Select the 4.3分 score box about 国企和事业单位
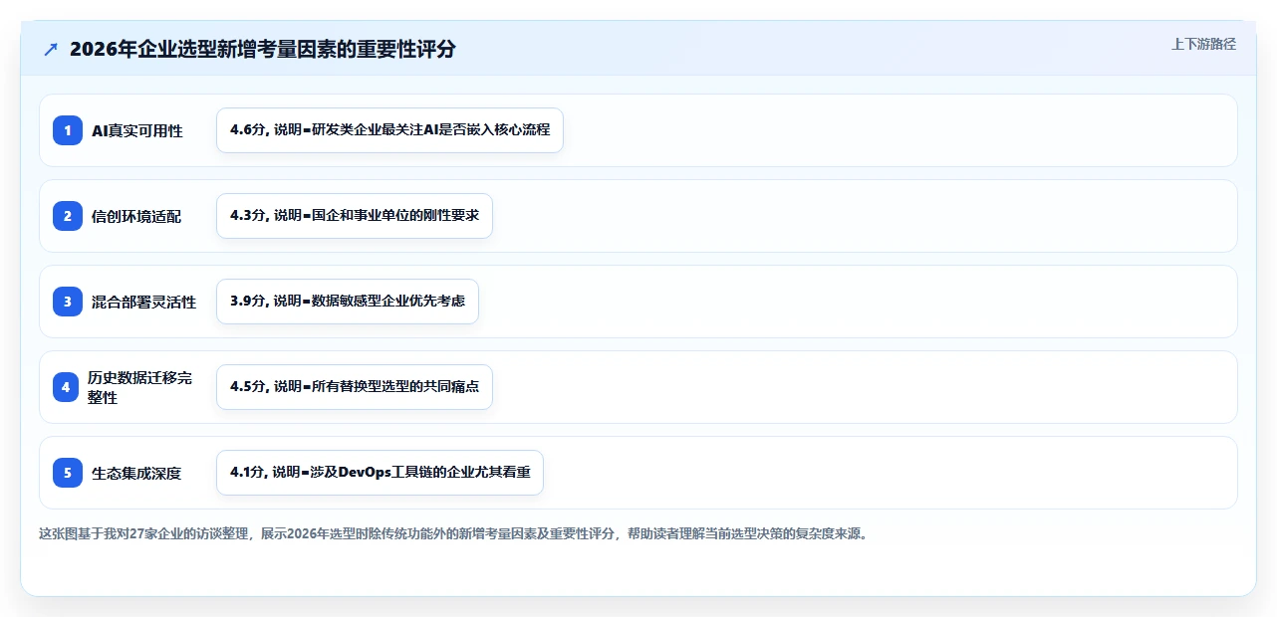 pos(355,216)
